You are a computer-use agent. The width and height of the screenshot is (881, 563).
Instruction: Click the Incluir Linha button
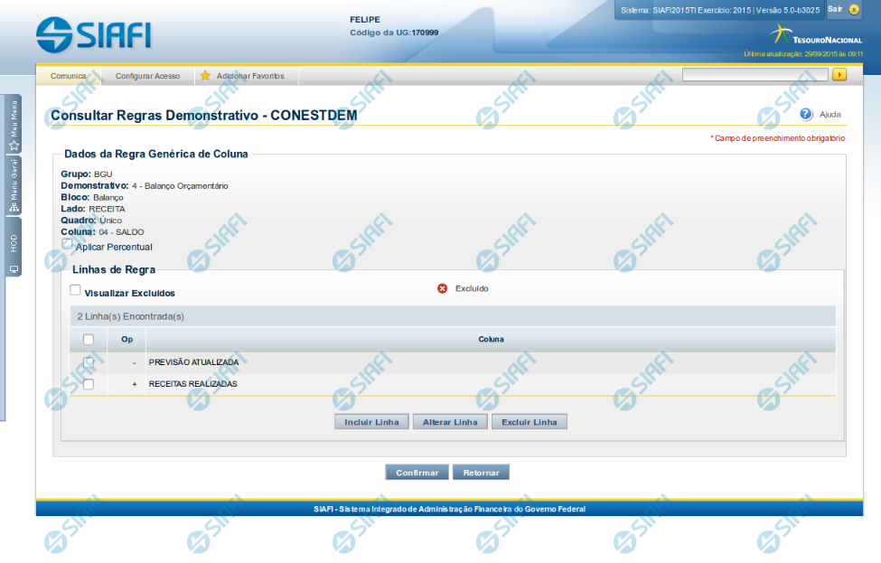(x=371, y=422)
